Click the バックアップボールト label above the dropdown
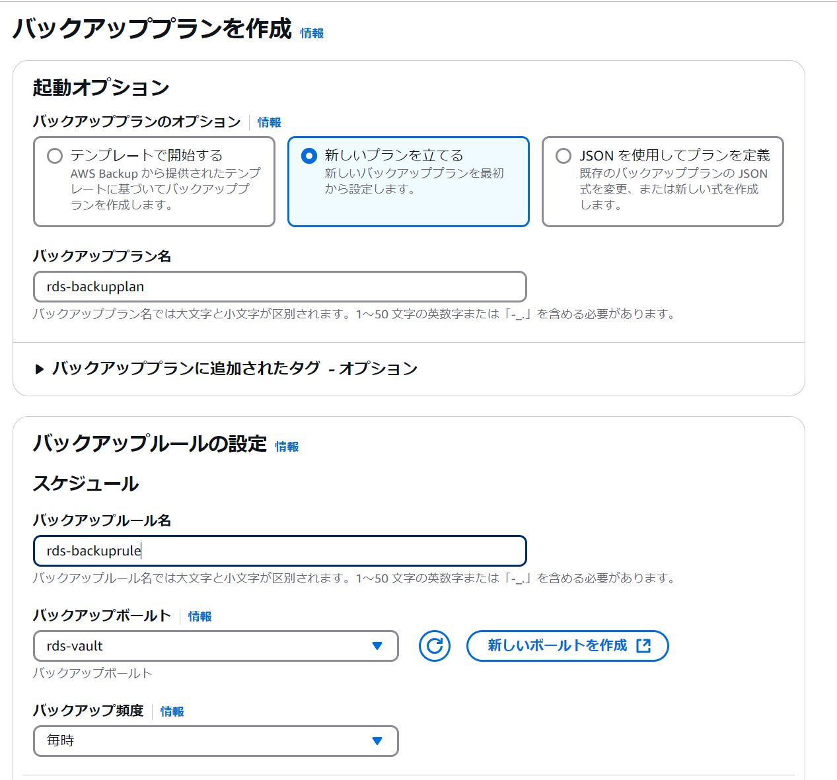The image size is (837, 780). point(102,616)
